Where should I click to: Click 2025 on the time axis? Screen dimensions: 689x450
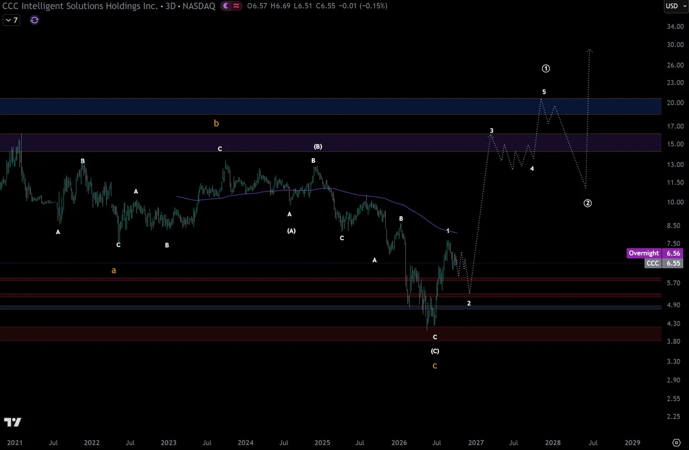coord(322,443)
